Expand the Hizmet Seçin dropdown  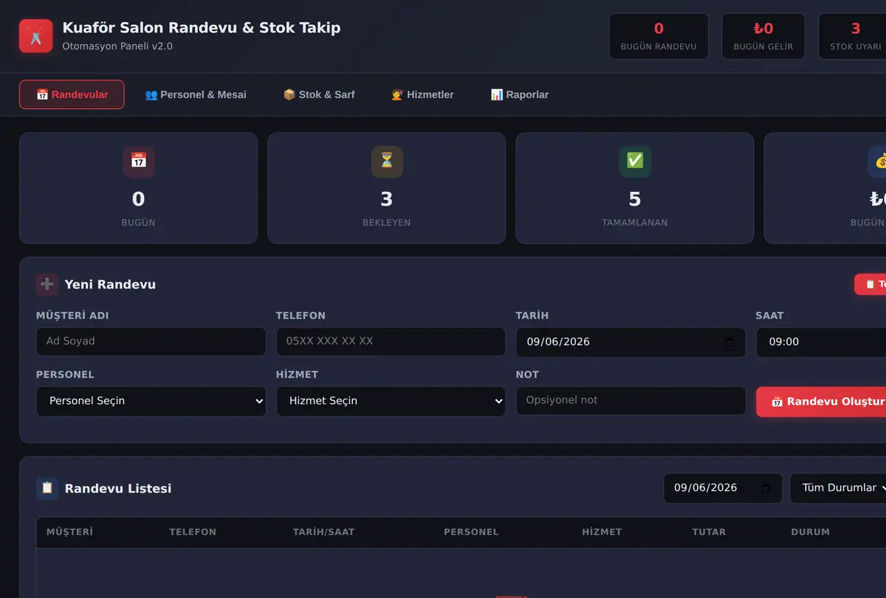click(391, 401)
